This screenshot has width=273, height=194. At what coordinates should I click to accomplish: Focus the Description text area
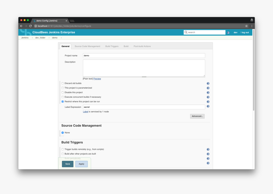coord(144,68)
